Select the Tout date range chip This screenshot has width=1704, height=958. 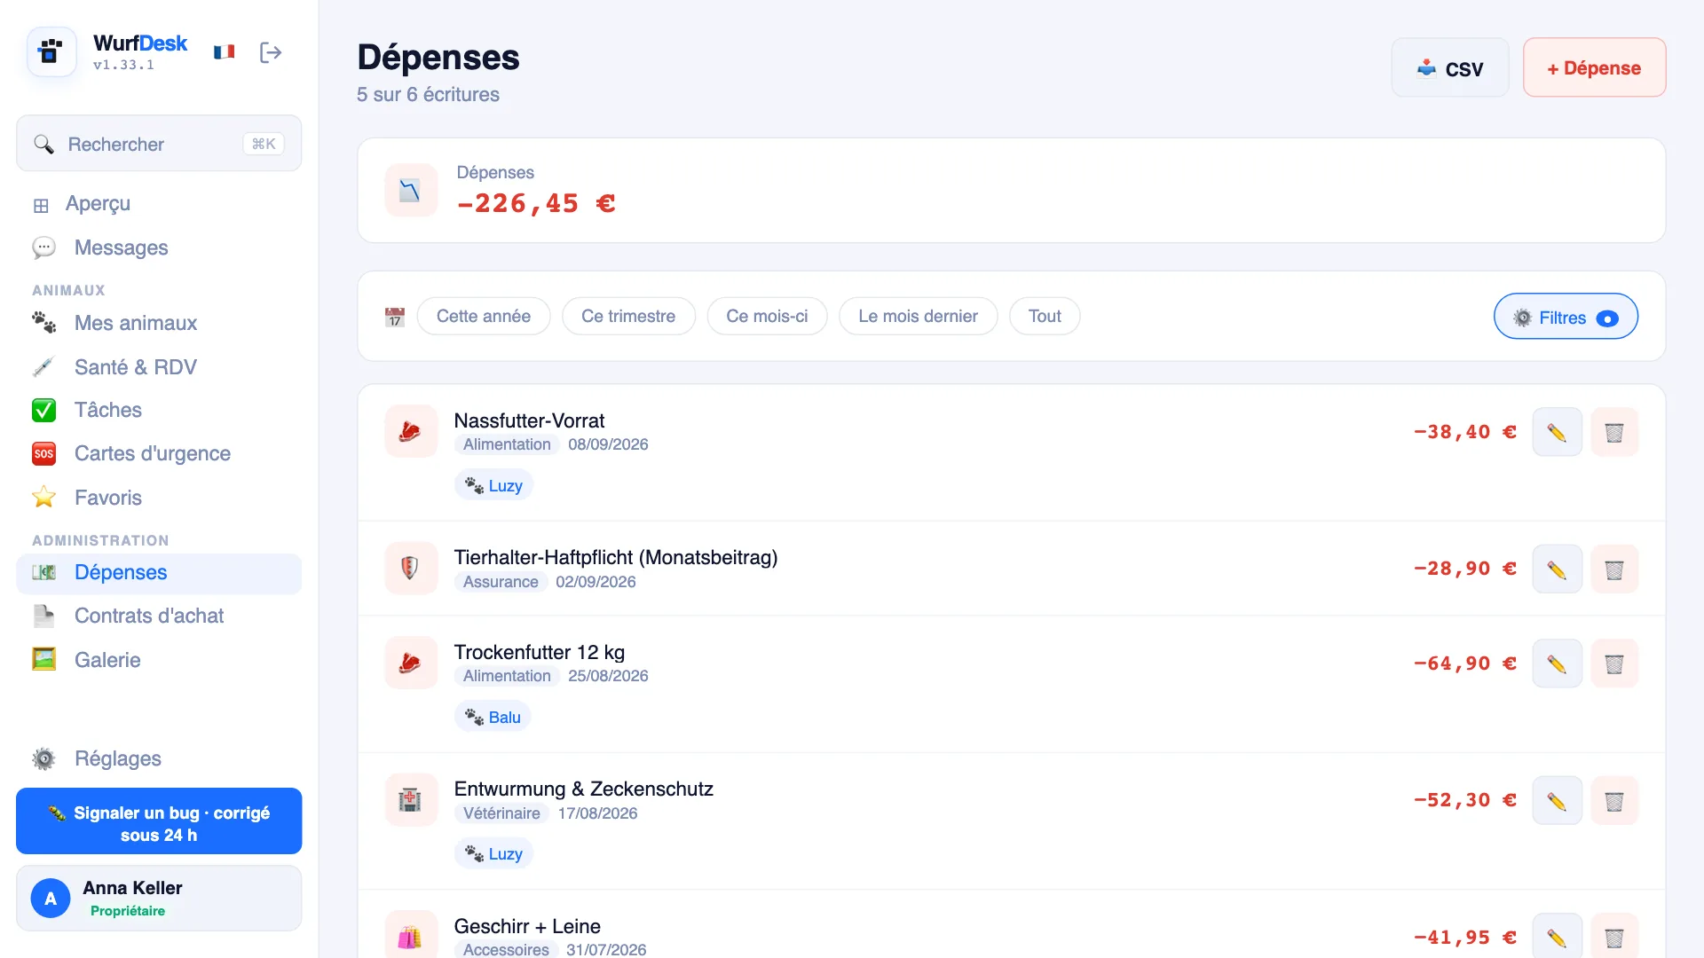pos(1045,317)
